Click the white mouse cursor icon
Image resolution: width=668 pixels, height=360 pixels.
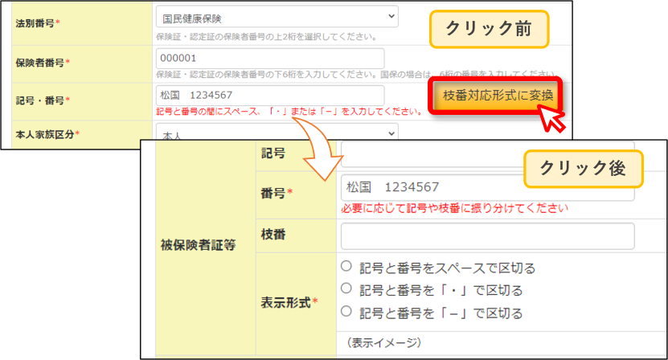551,117
